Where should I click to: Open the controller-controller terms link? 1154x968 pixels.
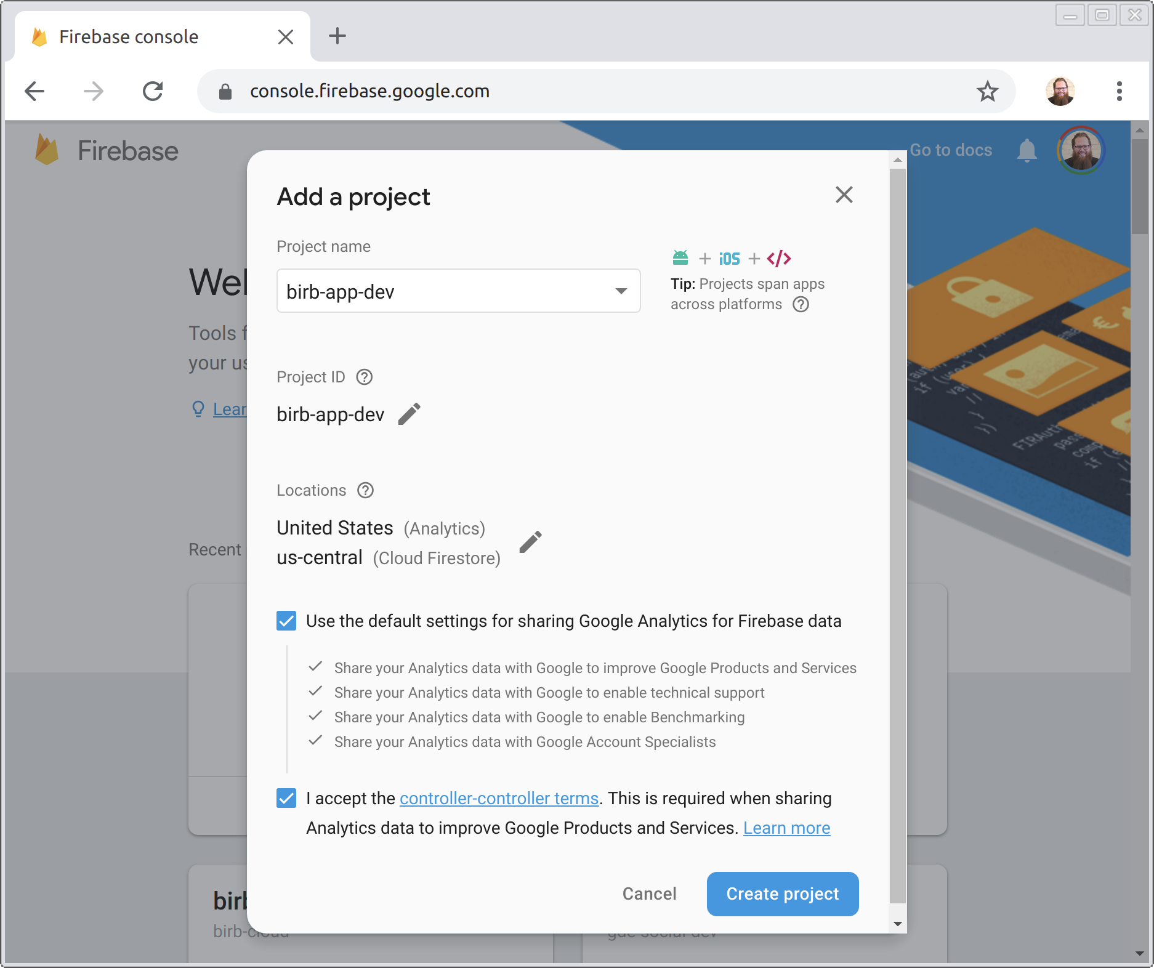coord(498,799)
